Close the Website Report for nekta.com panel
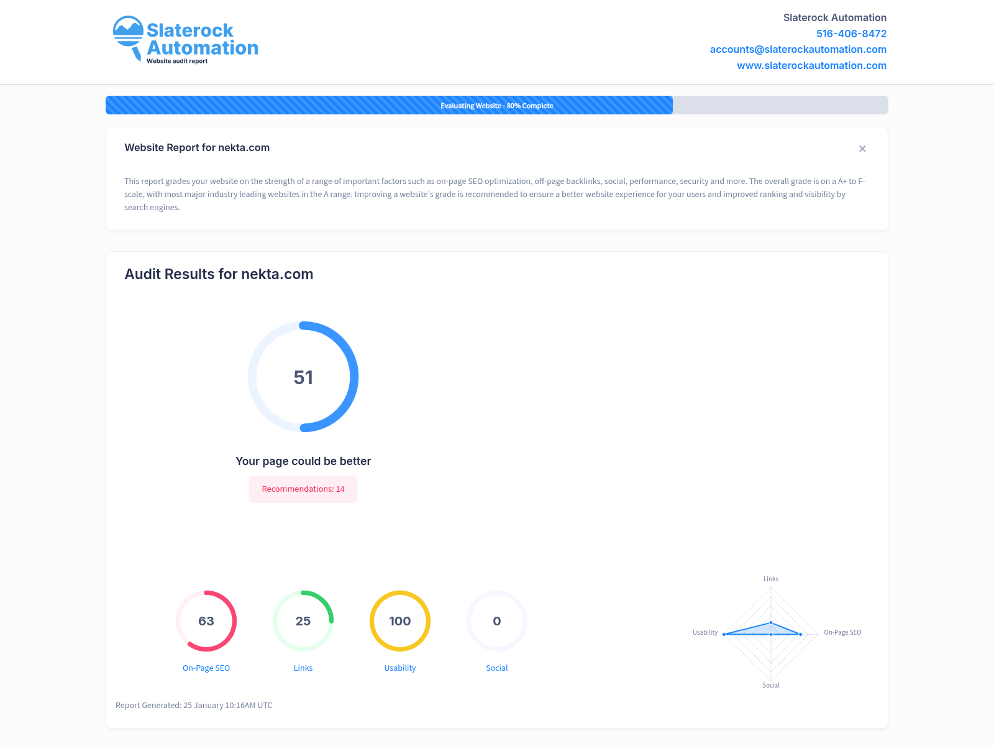This screenshot has height=746, width=994. 862,149
